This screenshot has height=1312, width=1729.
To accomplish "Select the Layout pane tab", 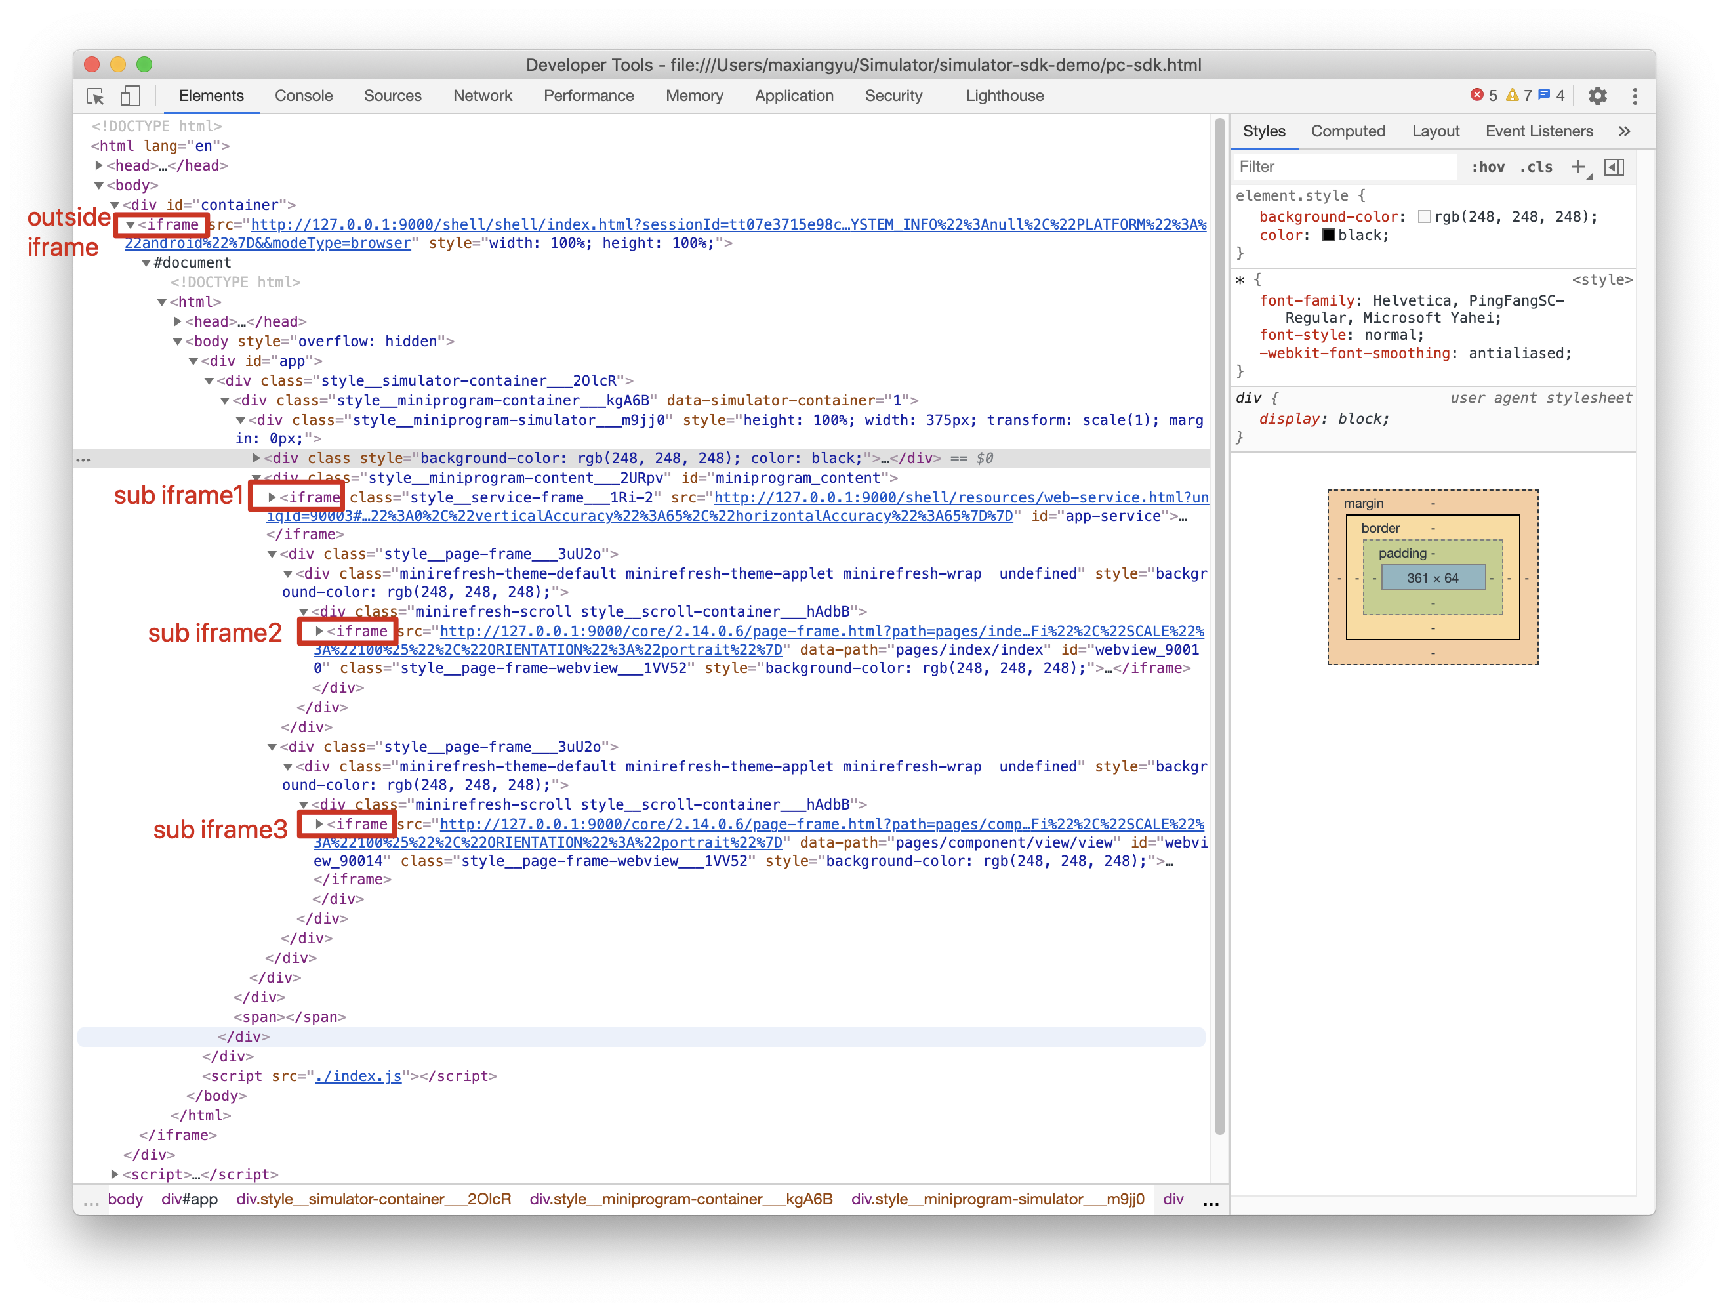I will [1435, 131].
